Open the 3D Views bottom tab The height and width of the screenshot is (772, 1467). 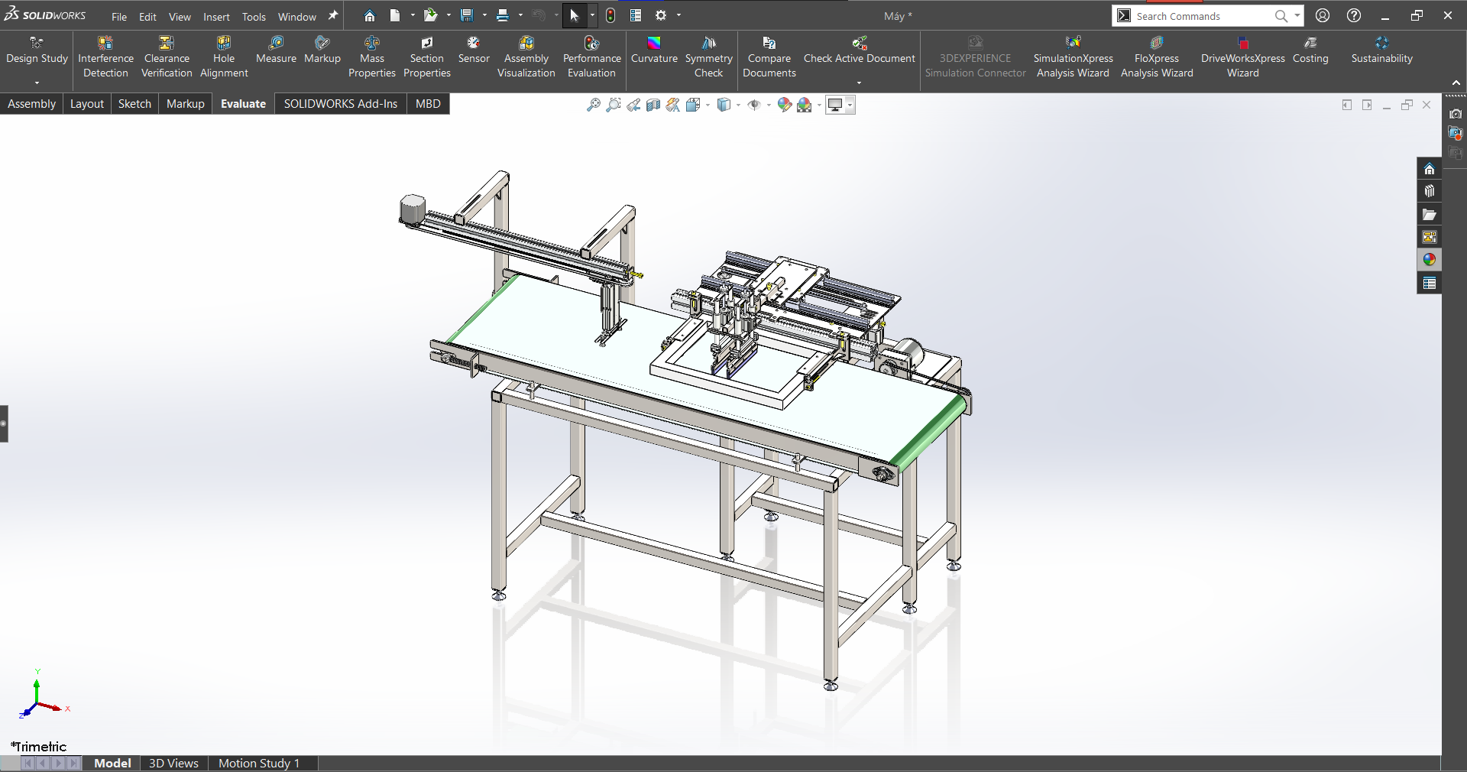pyautogui.click(x=173, y=763)
